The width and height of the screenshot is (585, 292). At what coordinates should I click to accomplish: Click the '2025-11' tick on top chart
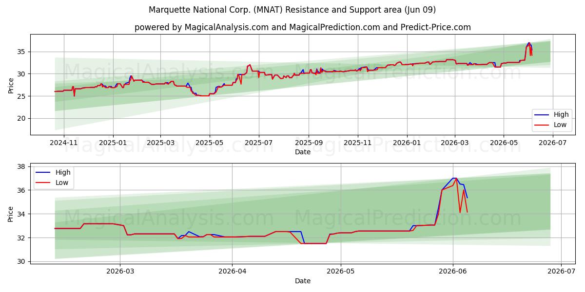point(358,143)
